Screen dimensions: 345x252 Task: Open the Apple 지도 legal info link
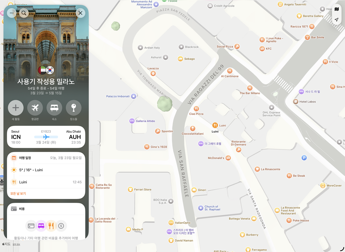tap(16, 244)
